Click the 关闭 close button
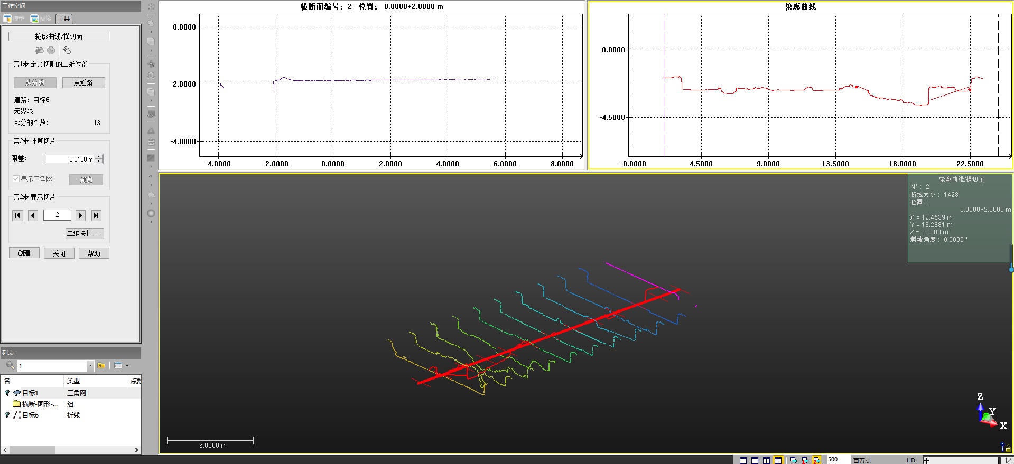1014x464 pixels. [59, 253]
